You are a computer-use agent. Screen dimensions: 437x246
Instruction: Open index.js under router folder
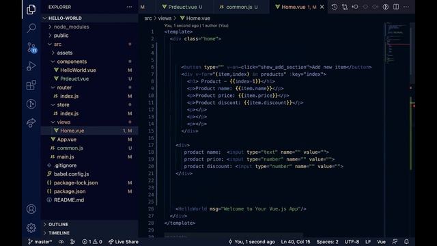click(x=89, y=96)
